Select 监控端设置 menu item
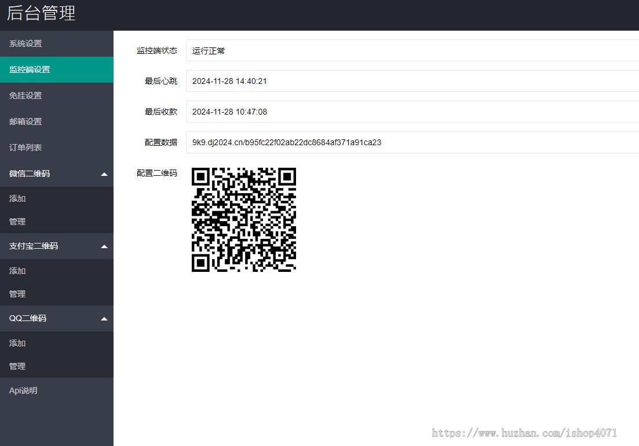 [x=57, y=69]
